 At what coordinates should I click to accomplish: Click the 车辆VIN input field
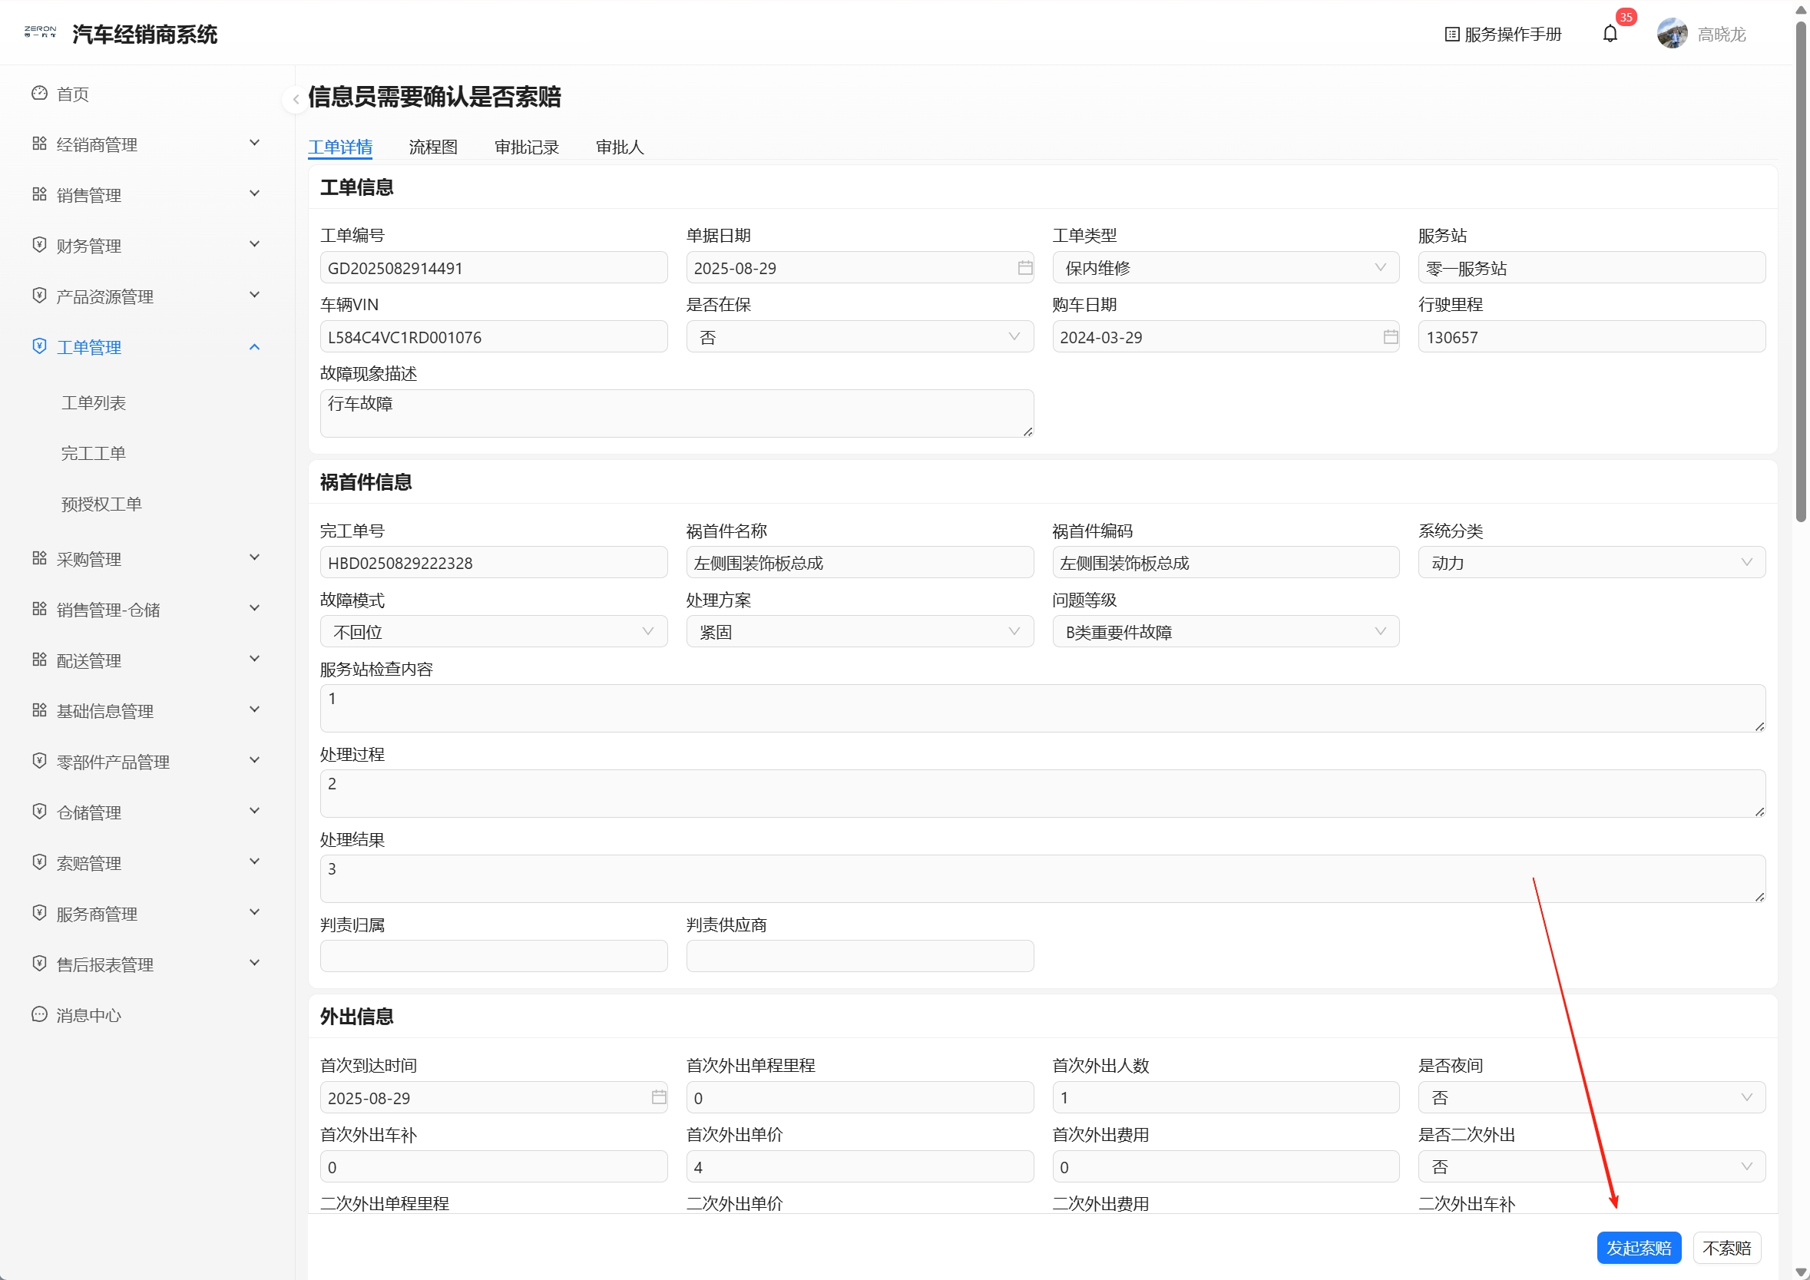tap(494, 337)
